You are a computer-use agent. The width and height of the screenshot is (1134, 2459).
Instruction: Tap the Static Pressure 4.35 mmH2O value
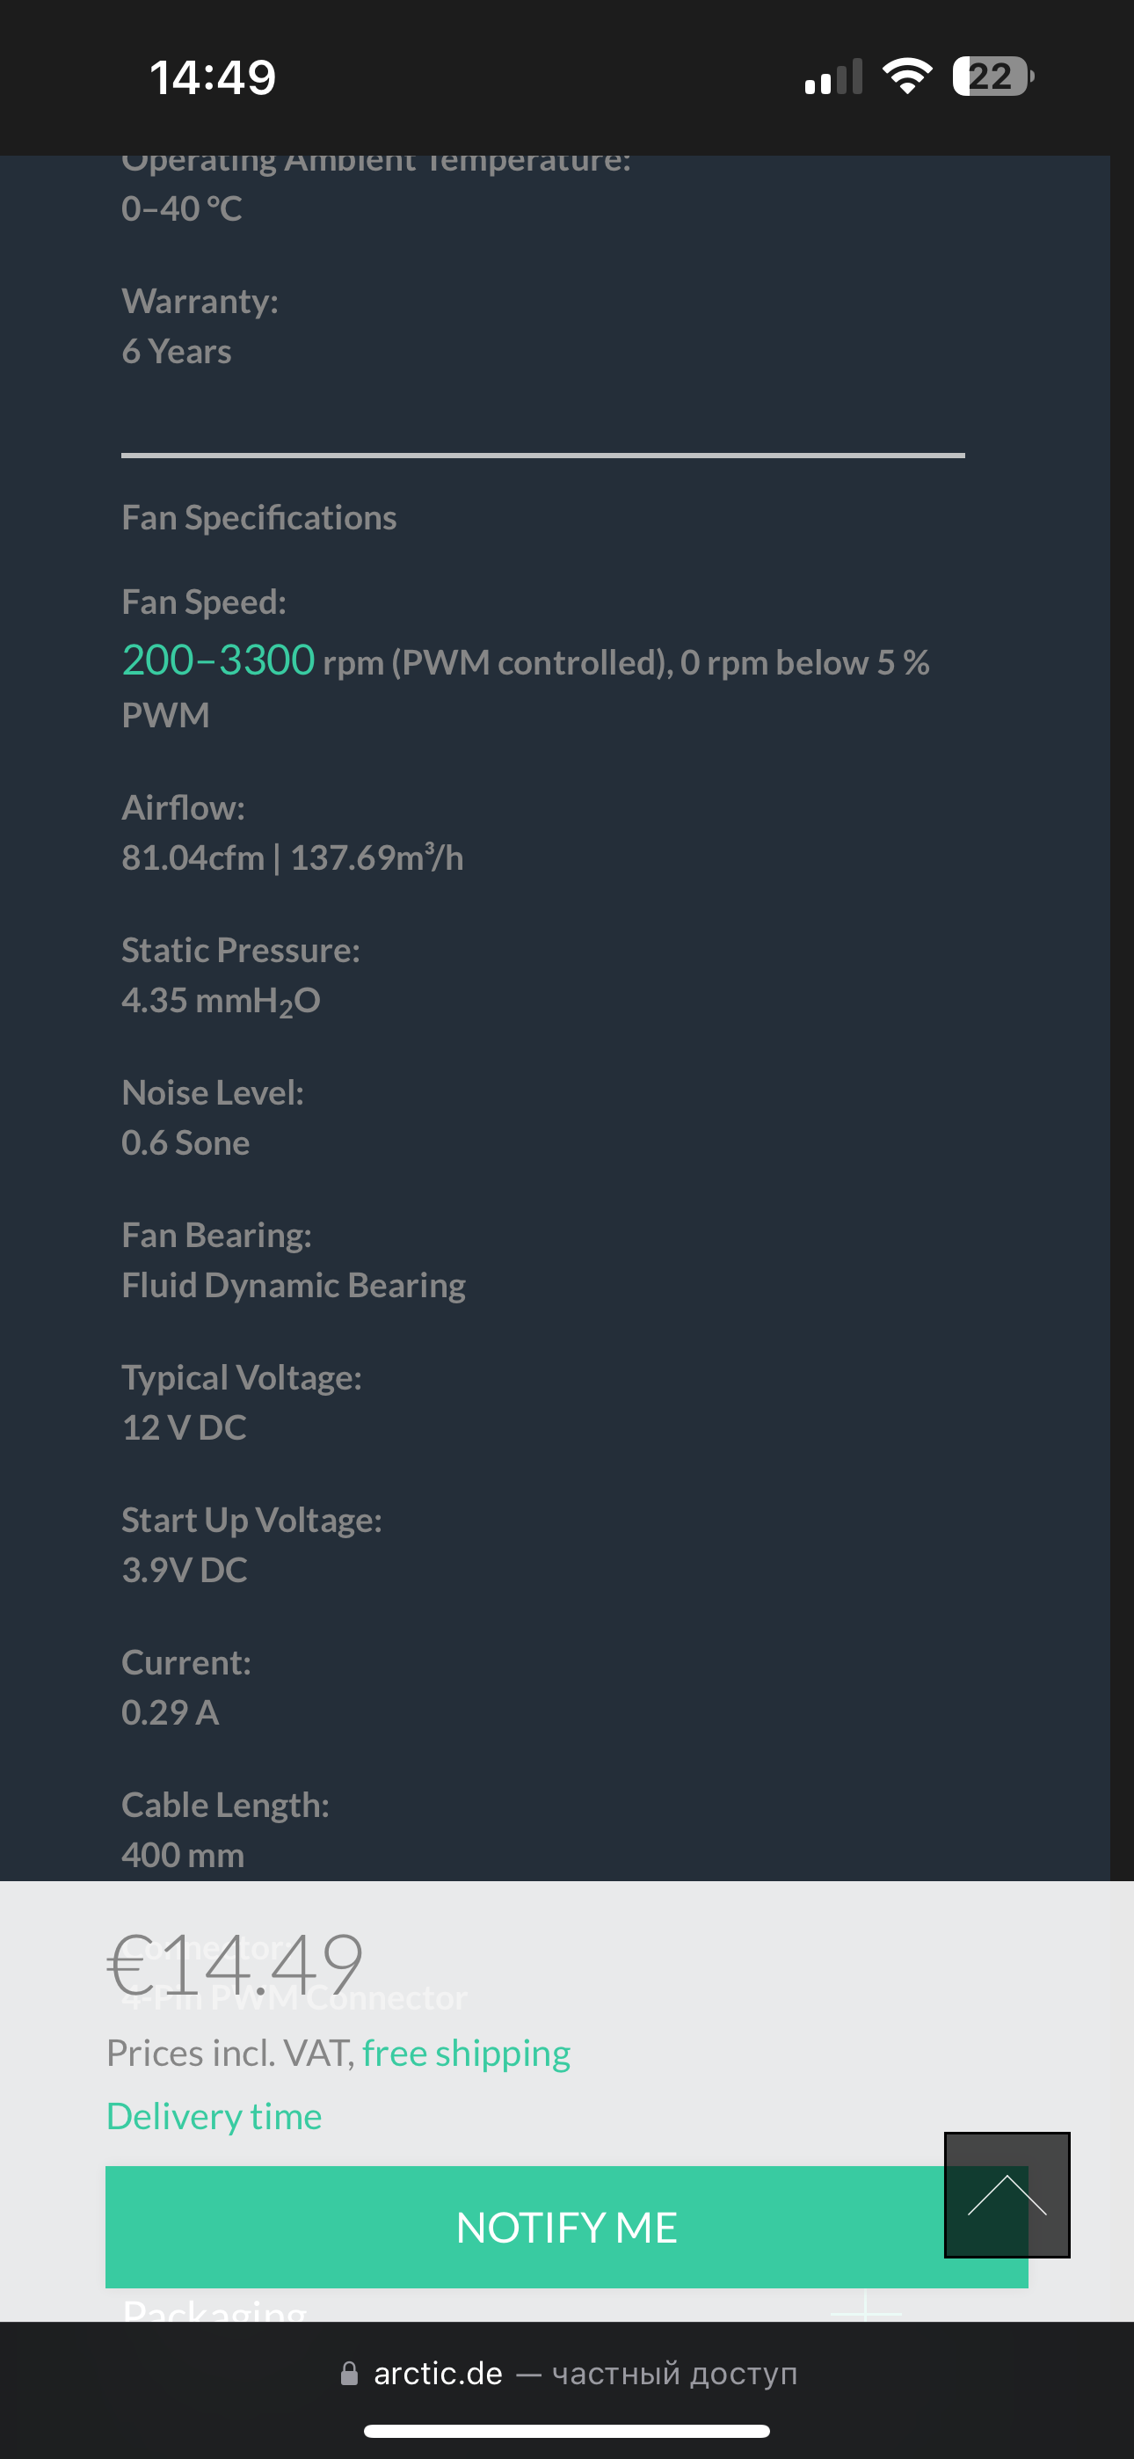click(x=221, y=1001)
